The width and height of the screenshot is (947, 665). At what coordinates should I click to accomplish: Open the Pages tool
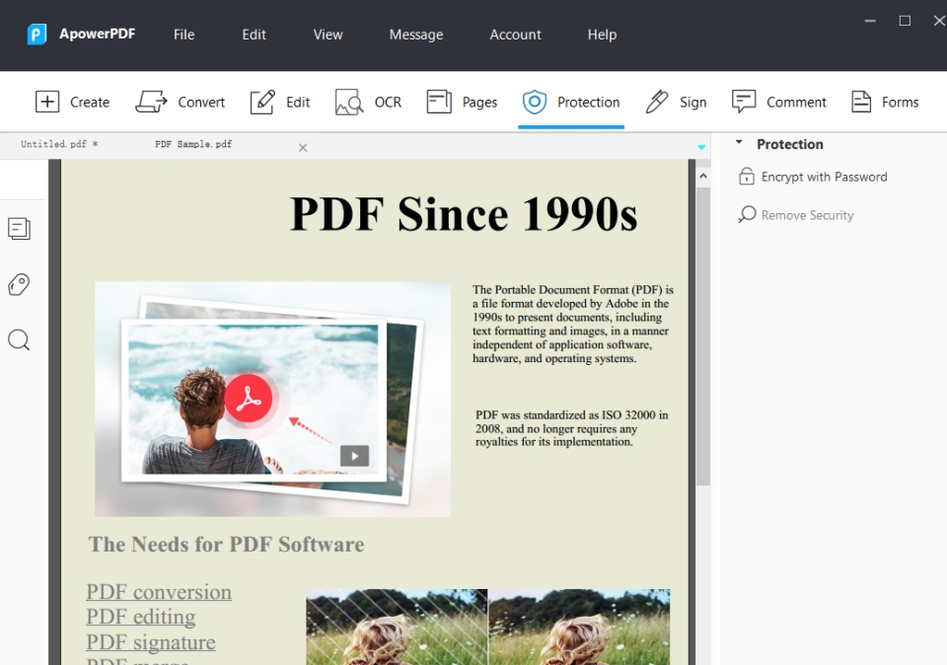pos(461,102)
